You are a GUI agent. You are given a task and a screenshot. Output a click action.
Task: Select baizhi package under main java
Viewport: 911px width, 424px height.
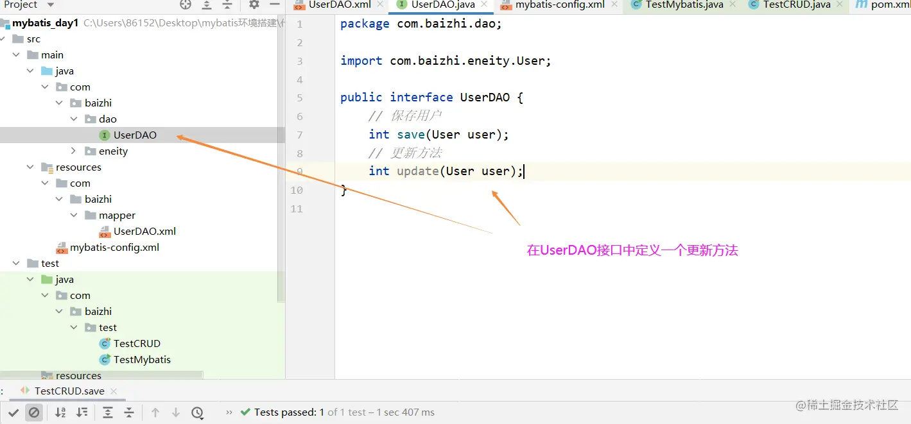[98, 103]
